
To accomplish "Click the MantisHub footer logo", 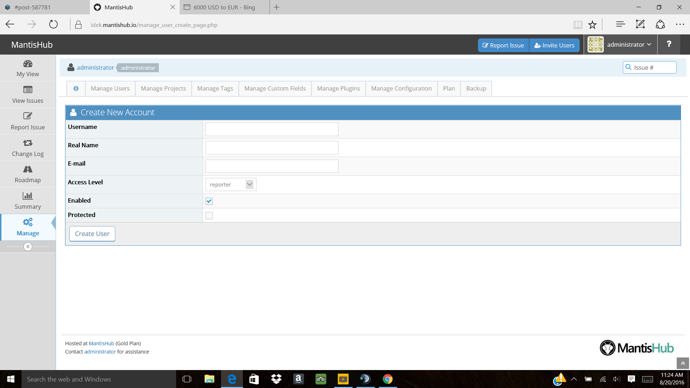I will tap(636, 348).
